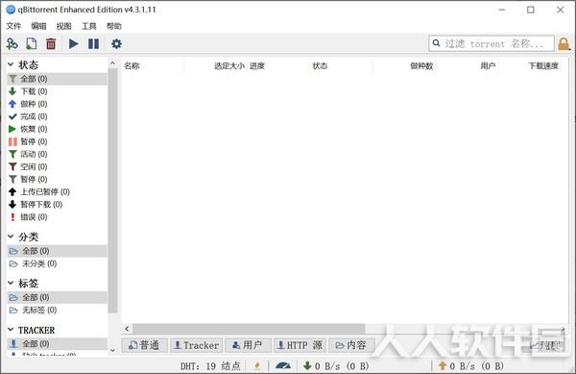The height and width of the screenshot is (374, 576).
Task: Switch to the HTTP 源 tab
Action: (300, 345)
